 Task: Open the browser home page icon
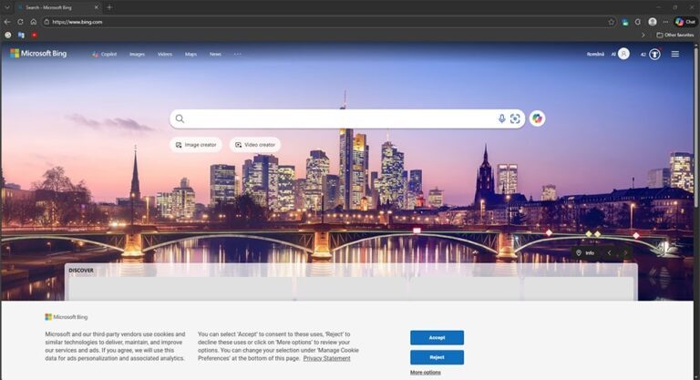(x=33, y=22)
